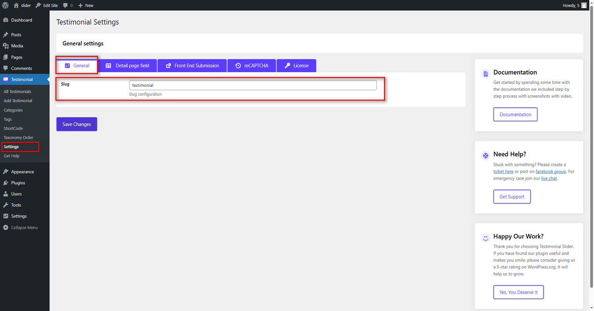Follow the facebook group link
Screen dimensions: 594x311
(x=550, y=171)
